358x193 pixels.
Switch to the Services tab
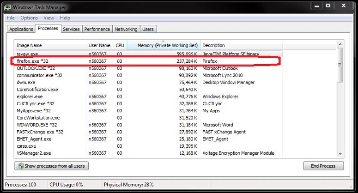[71, 29]
